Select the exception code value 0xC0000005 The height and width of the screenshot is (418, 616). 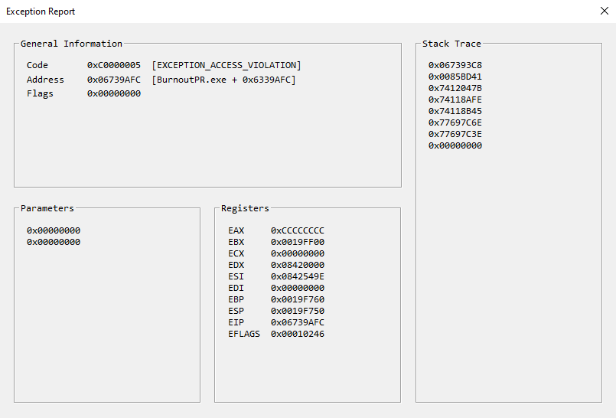113,66
